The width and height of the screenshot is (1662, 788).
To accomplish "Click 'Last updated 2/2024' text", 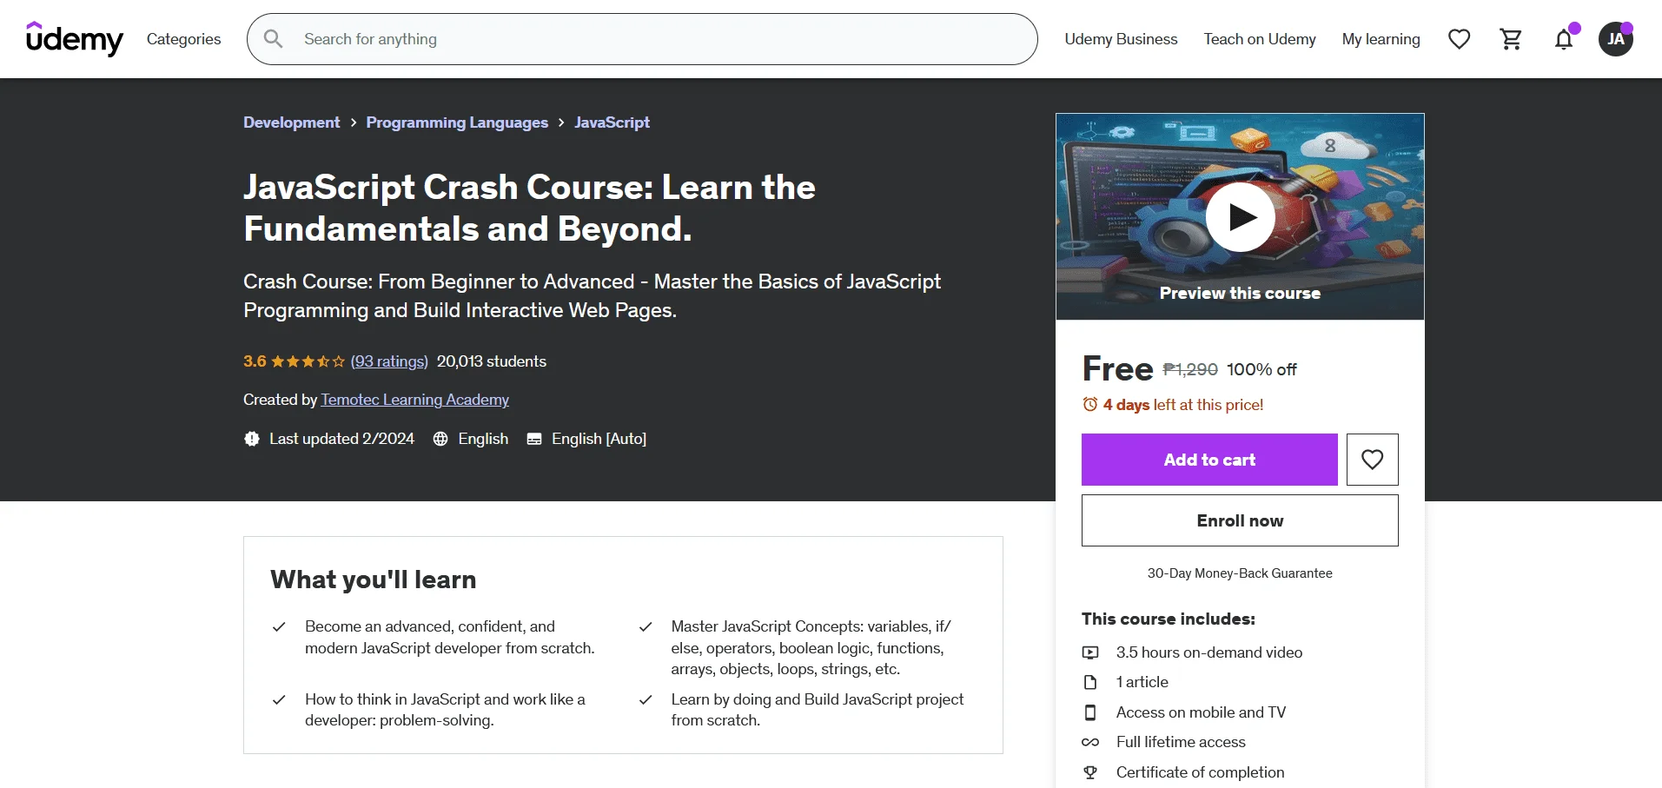I will (341, 439).
